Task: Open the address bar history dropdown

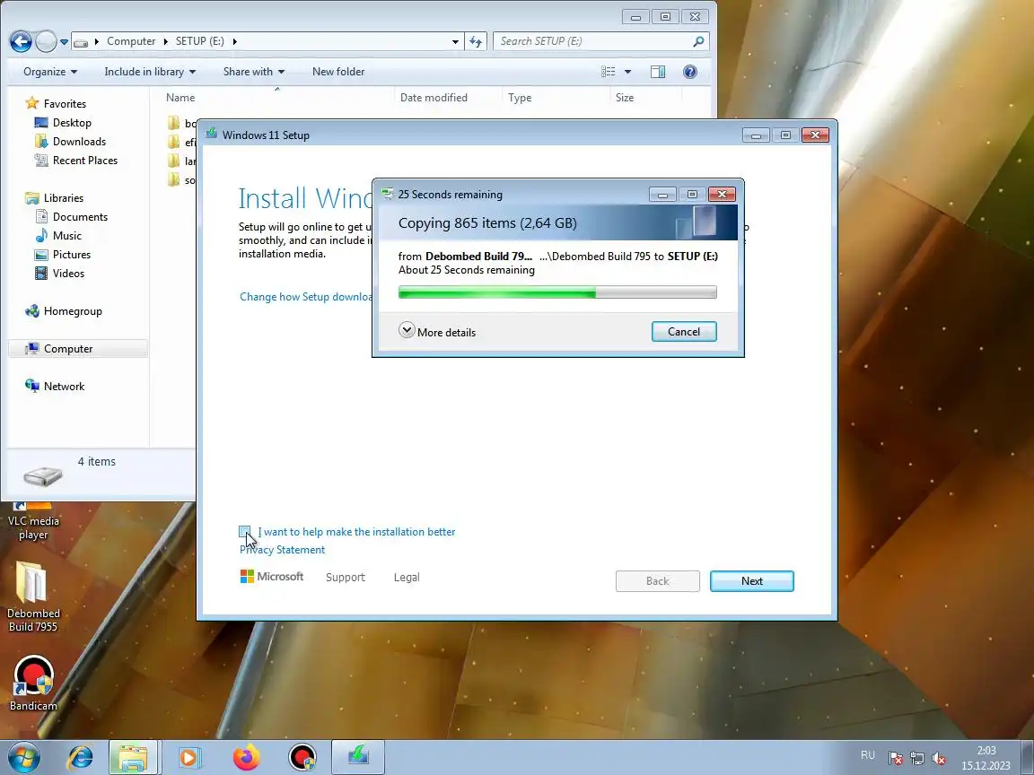Action: coord(455,41)
